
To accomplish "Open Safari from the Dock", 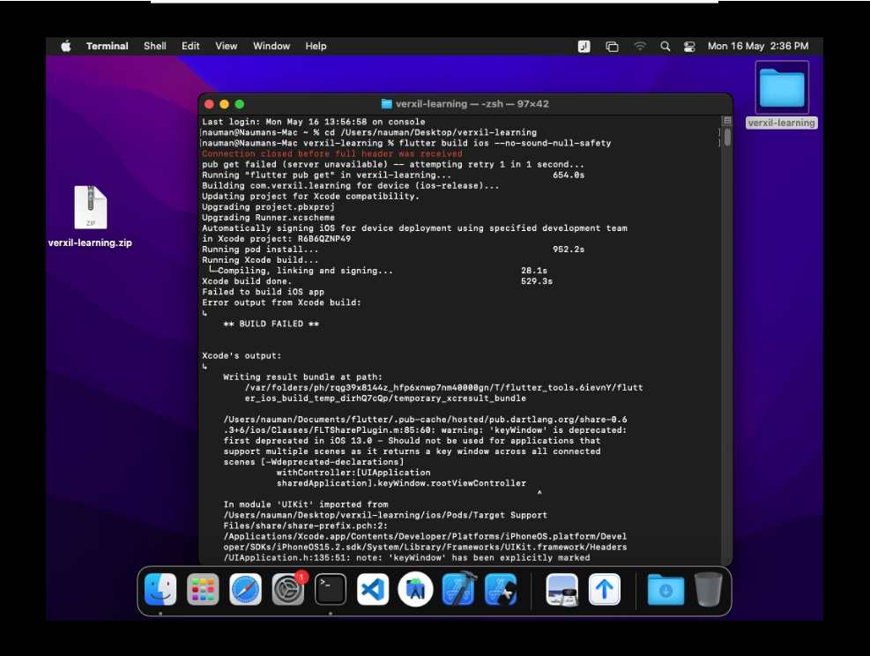I will pyautogui.click(x=245, y=589).
